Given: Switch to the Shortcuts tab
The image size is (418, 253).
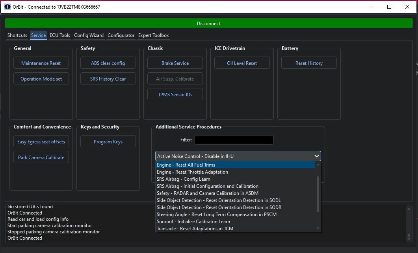Looking at the screenshot, I should (17, 35).
